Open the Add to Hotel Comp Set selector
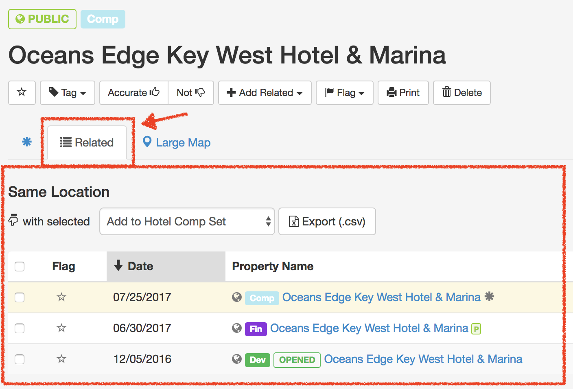This screenshot has height=389, width=573. pyautogui.click(x=187, y=221)
